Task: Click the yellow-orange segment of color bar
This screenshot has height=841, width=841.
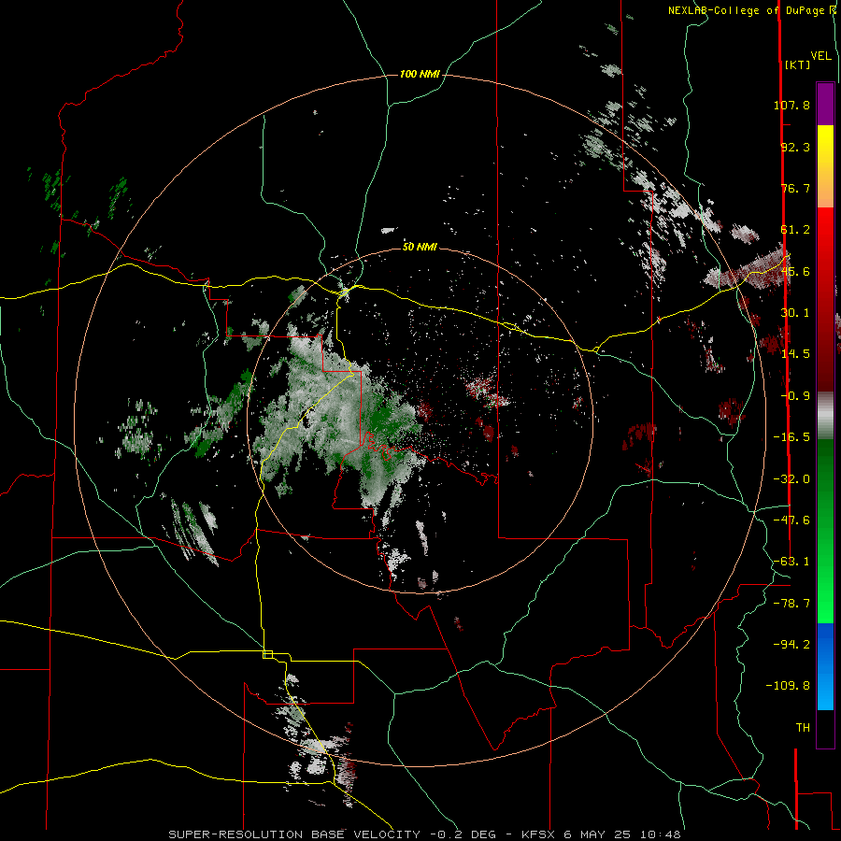Action: pyautogui.click(x=825, y=166)
